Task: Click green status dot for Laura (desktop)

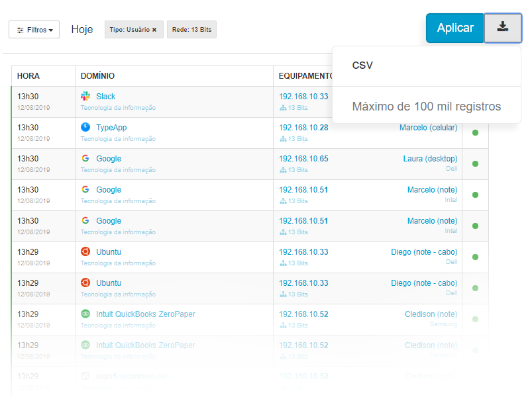Action: pyautogui.click(x=475, y=163)
